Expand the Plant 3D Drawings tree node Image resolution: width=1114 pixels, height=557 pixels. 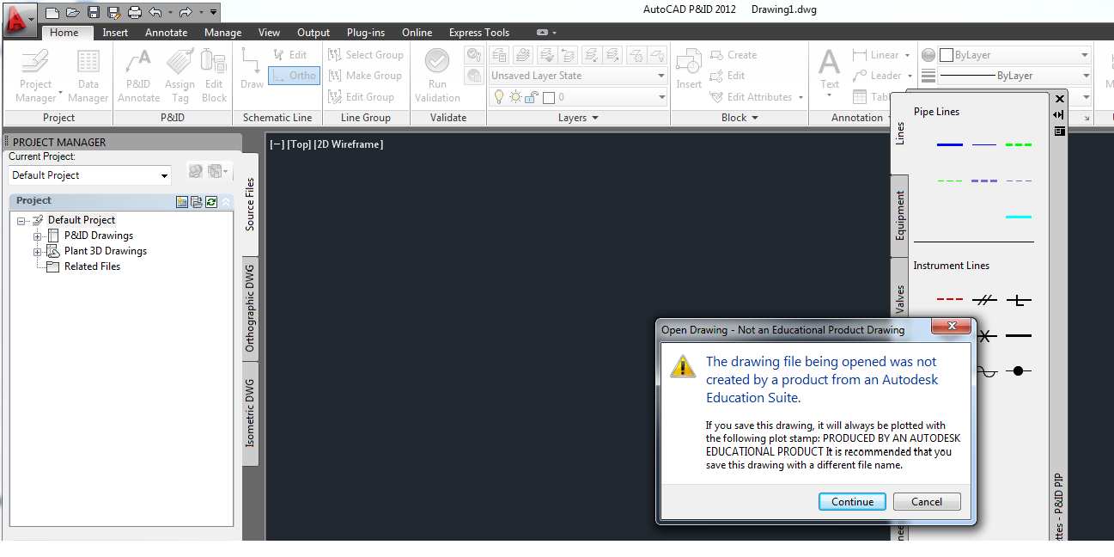[x=37, y=252]
